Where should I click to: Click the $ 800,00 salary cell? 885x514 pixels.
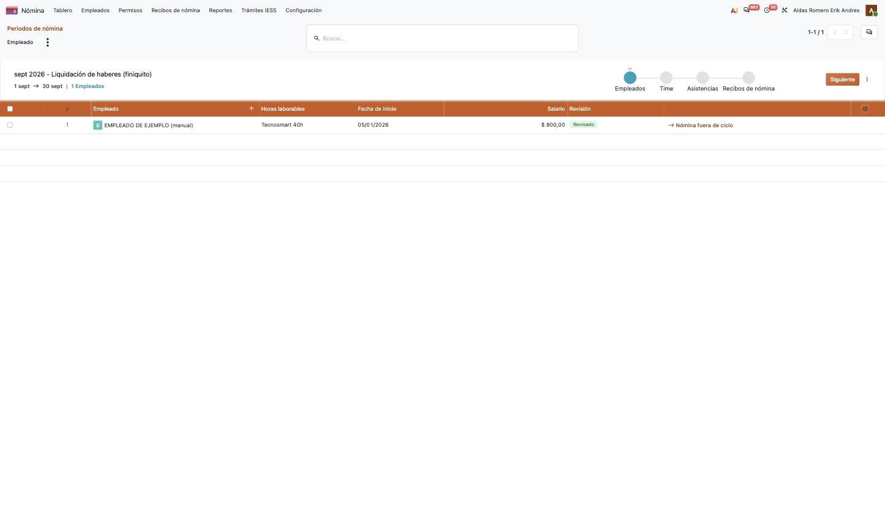click(x=553, y=125)
